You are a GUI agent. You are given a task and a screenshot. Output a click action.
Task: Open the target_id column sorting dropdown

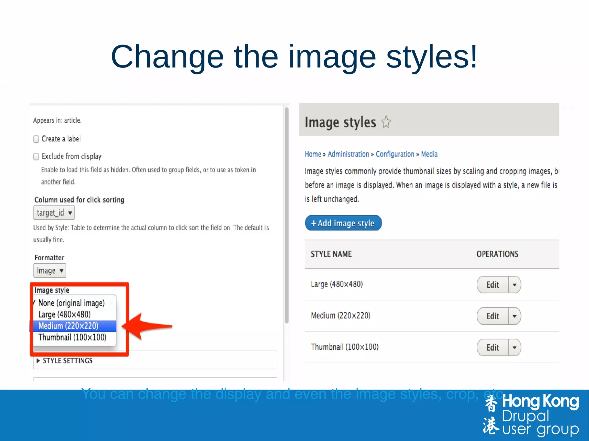(54, 213)
